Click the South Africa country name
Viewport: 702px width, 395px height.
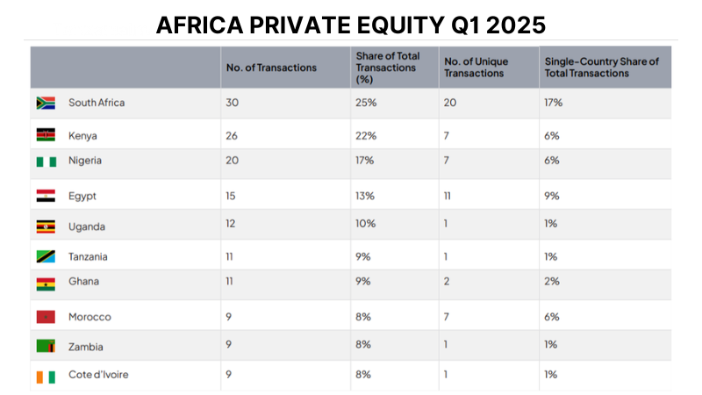pos(97,103)
